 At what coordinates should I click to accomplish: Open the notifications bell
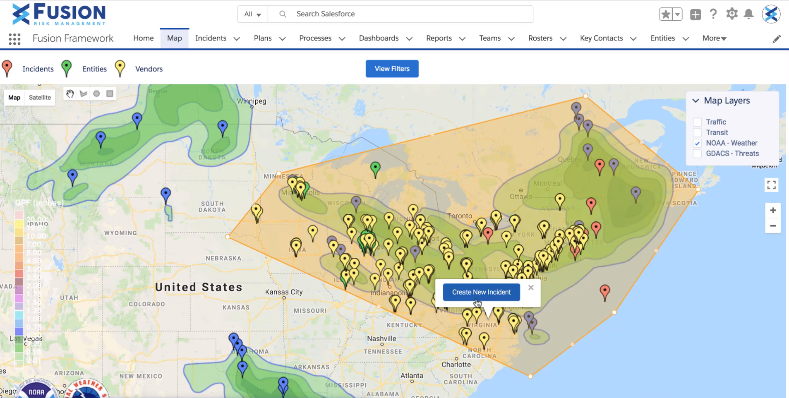[x=748, y=14]
